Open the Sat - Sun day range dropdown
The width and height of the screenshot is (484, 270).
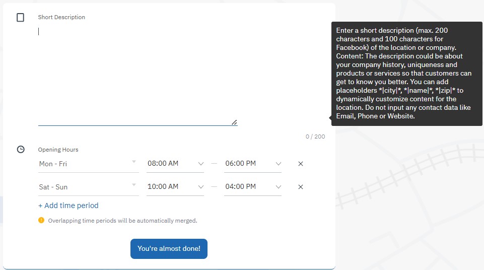[88, 187]
